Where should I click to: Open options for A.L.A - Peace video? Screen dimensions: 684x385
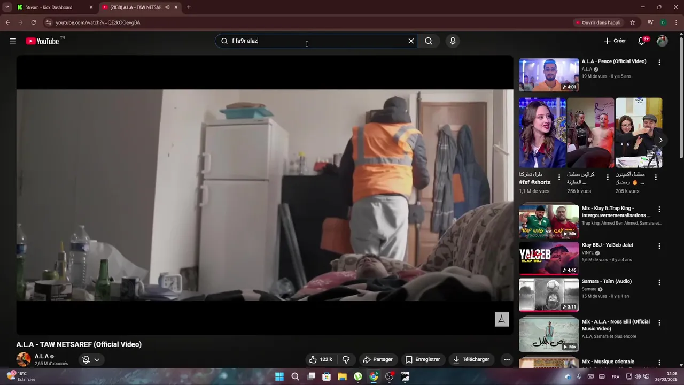coord(659,62)
